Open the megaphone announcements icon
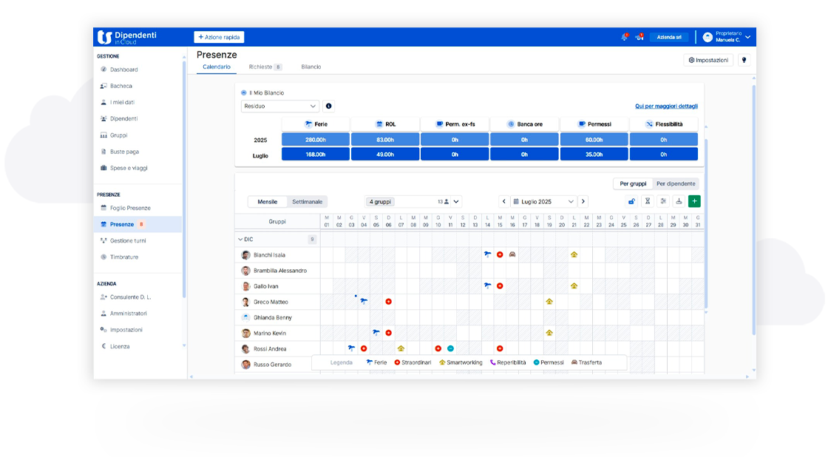This screenshot has height=457, width=831. (639, 37)
